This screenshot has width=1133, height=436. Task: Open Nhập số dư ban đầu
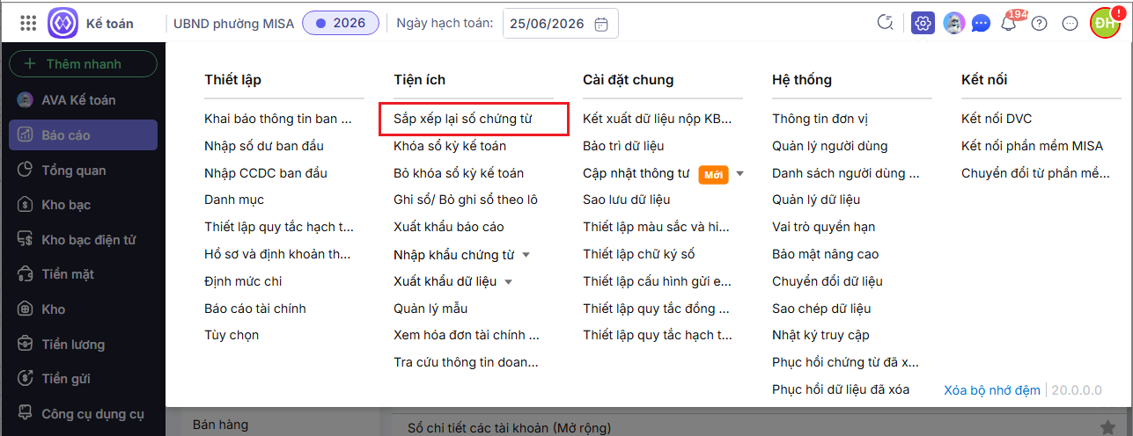pos(266,146)
